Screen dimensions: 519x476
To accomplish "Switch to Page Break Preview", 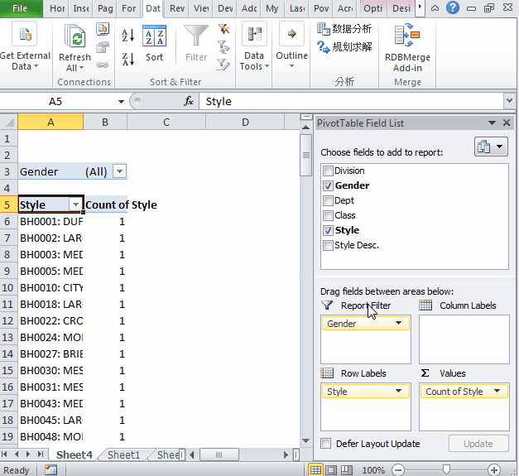I will click(x=347, y=470).
